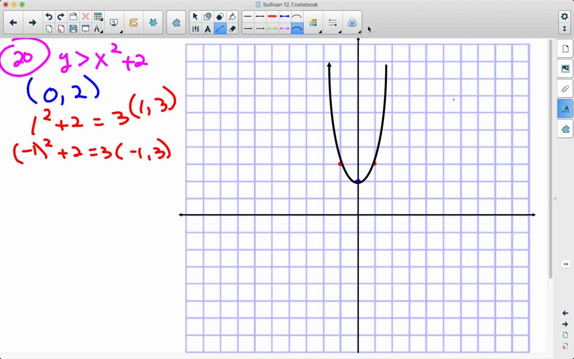Screen dimensions: 574x359
Task: Click the bottom-right delete page icon
Action: point(565,346)
